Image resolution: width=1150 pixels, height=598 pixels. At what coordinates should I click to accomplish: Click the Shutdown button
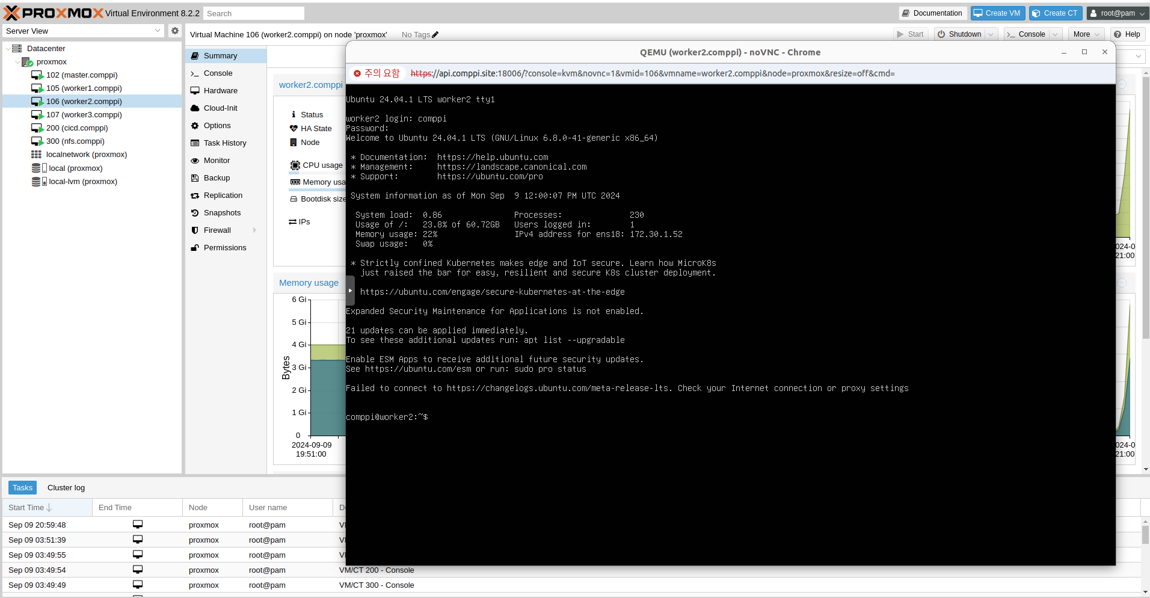coord(959,34)
